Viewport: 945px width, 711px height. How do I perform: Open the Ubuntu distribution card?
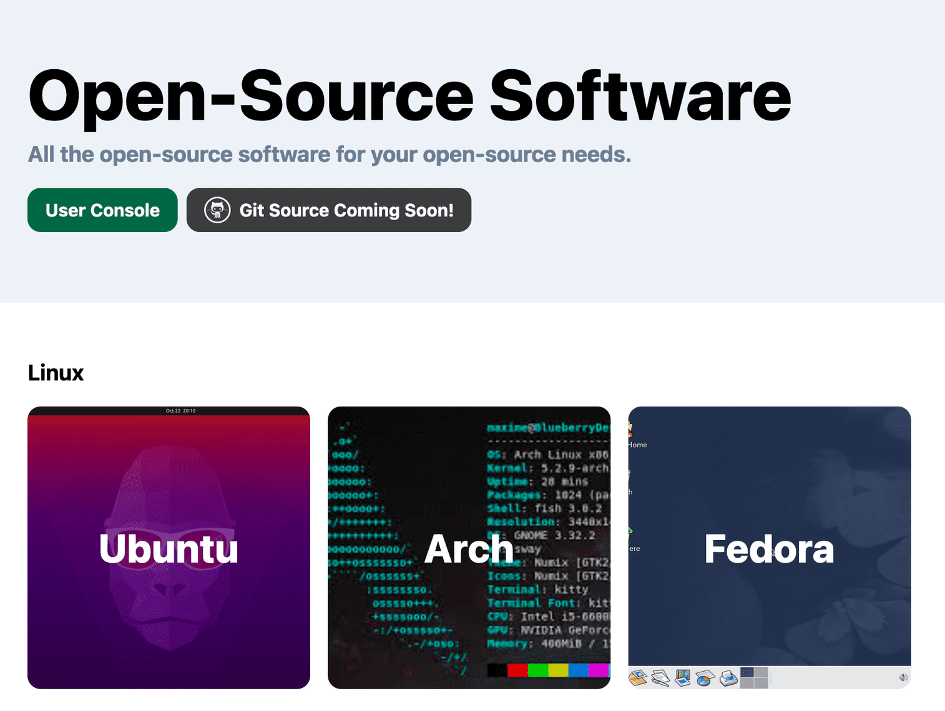[169, 548]
